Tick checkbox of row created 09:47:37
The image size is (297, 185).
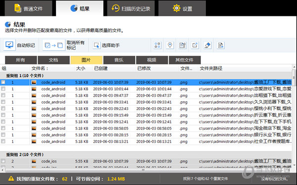click(x=3, y=95)
